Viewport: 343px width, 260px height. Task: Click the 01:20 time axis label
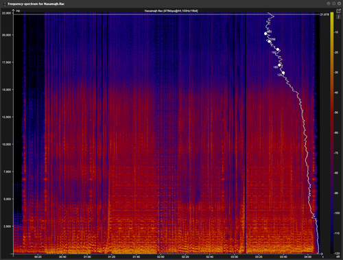(112, 257)
